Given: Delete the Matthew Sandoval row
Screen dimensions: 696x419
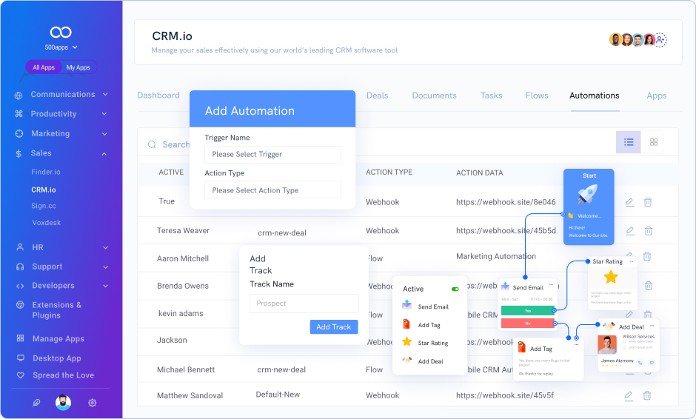Looking at the screenshot, I should 647,395.
